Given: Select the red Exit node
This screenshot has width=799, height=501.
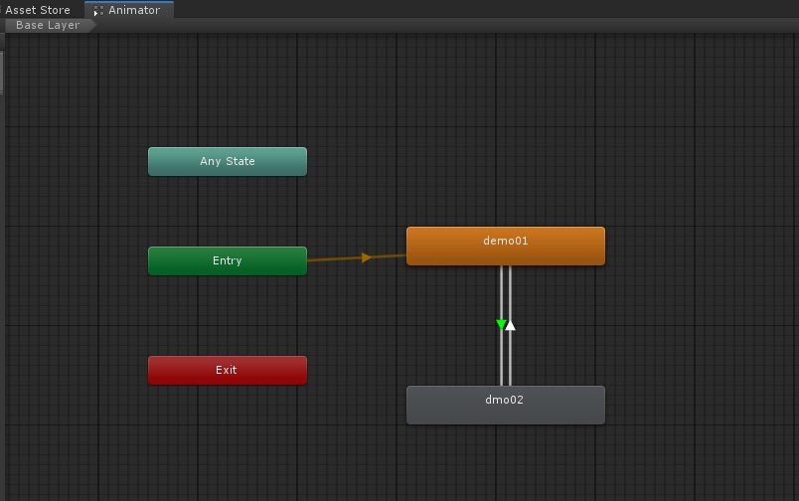Looking at the screenshot, I should pos(228,370).
